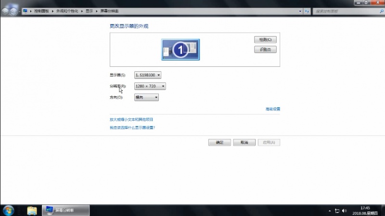Click the 显示器(S): label

(117, 75)
